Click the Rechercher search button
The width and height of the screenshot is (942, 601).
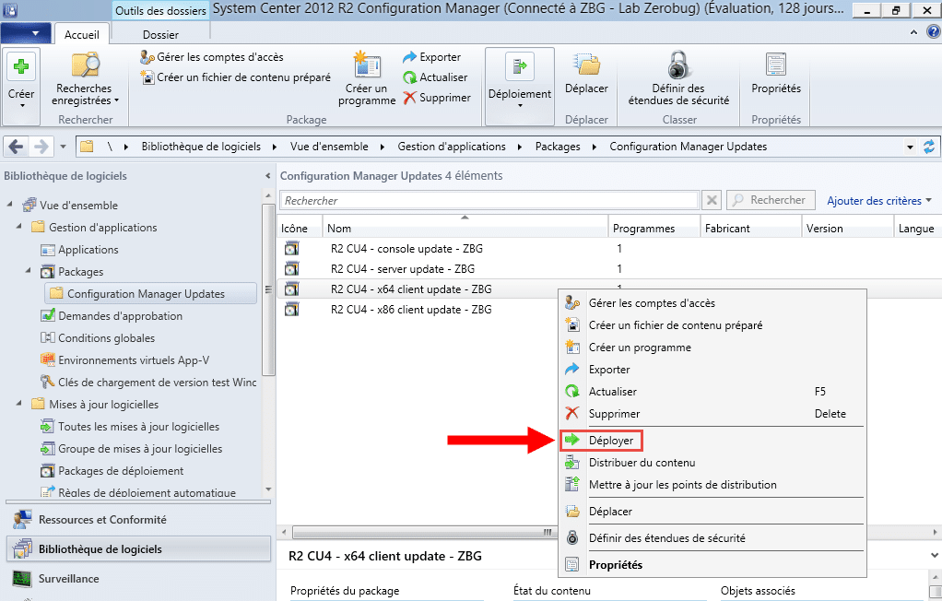coord(771,200)
